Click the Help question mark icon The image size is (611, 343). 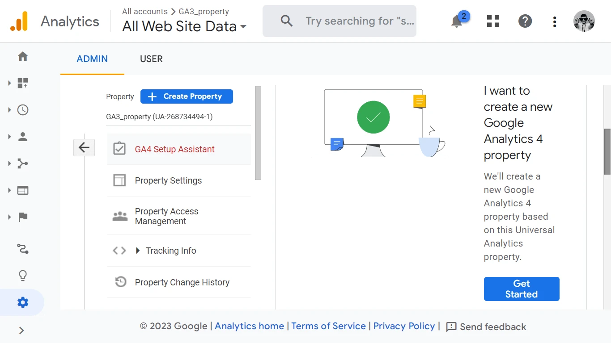coord(525,21)
